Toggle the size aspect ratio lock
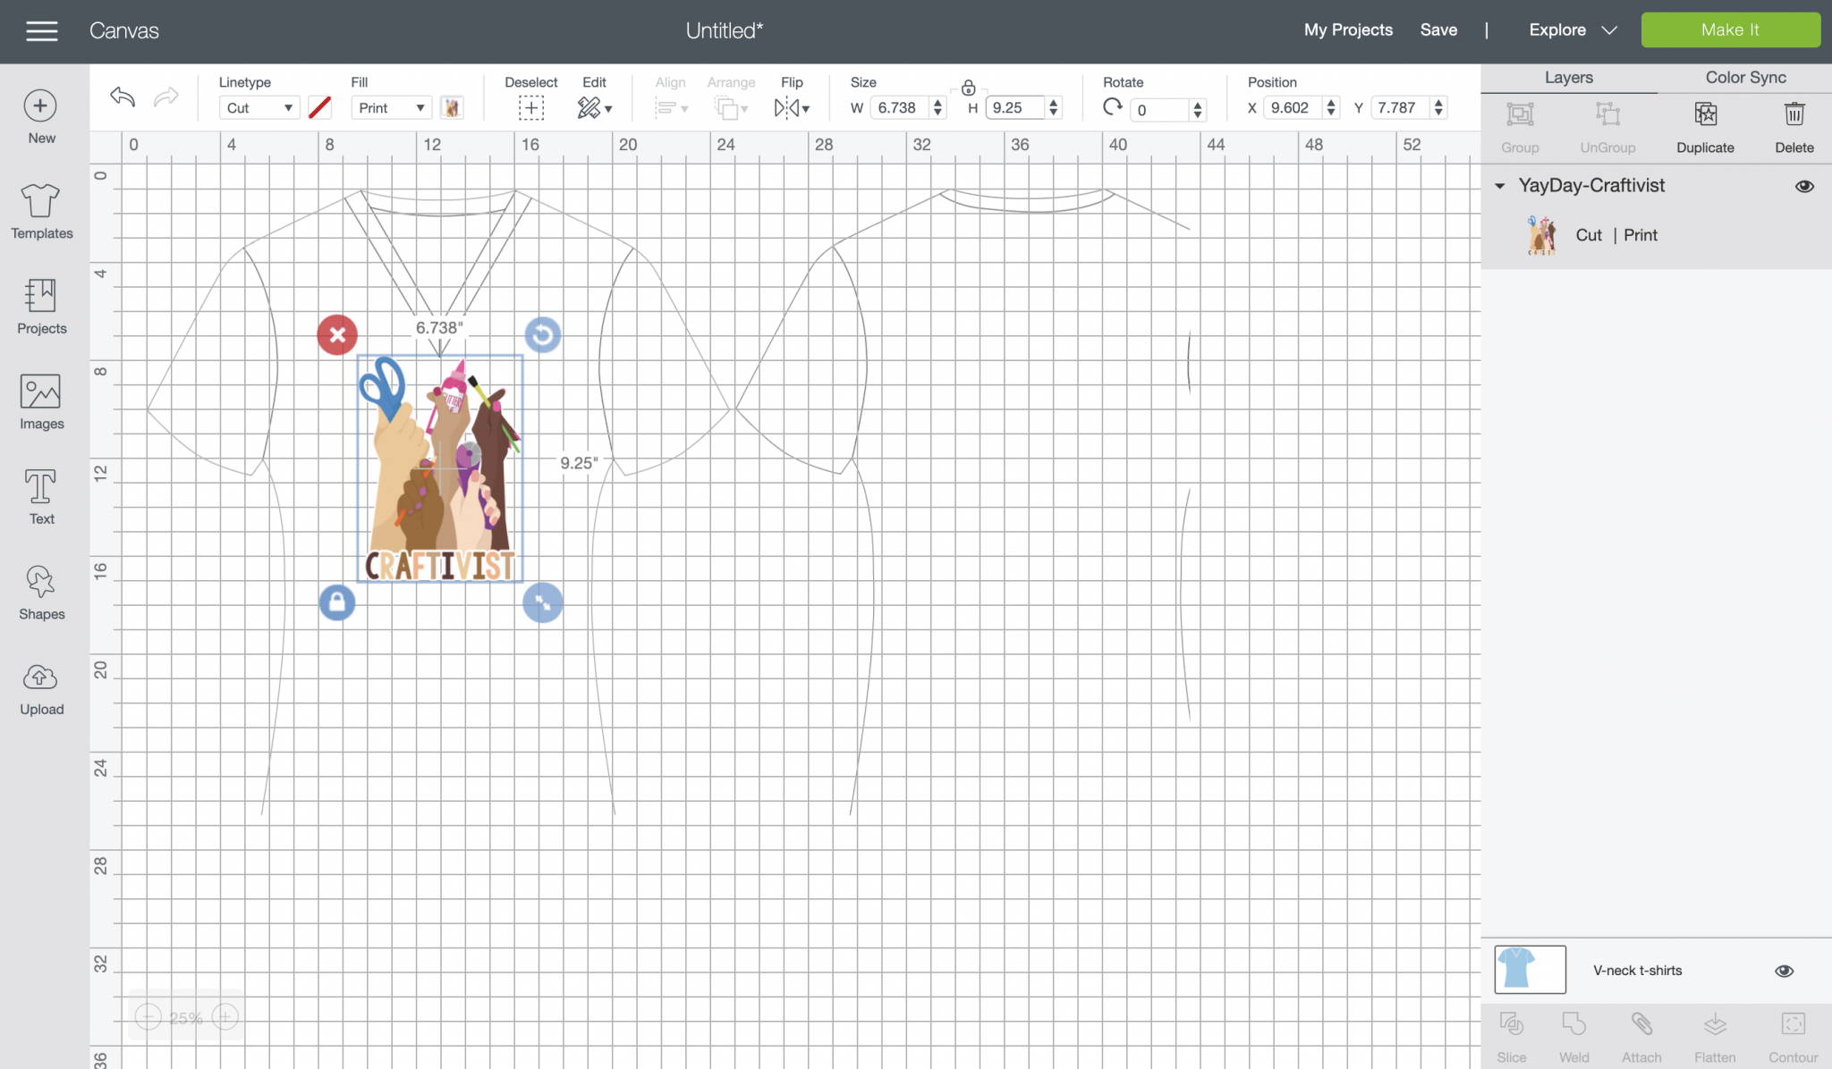Viewport: 1832px width, 1069px height. pyautogui.click(x=968, y=88)
